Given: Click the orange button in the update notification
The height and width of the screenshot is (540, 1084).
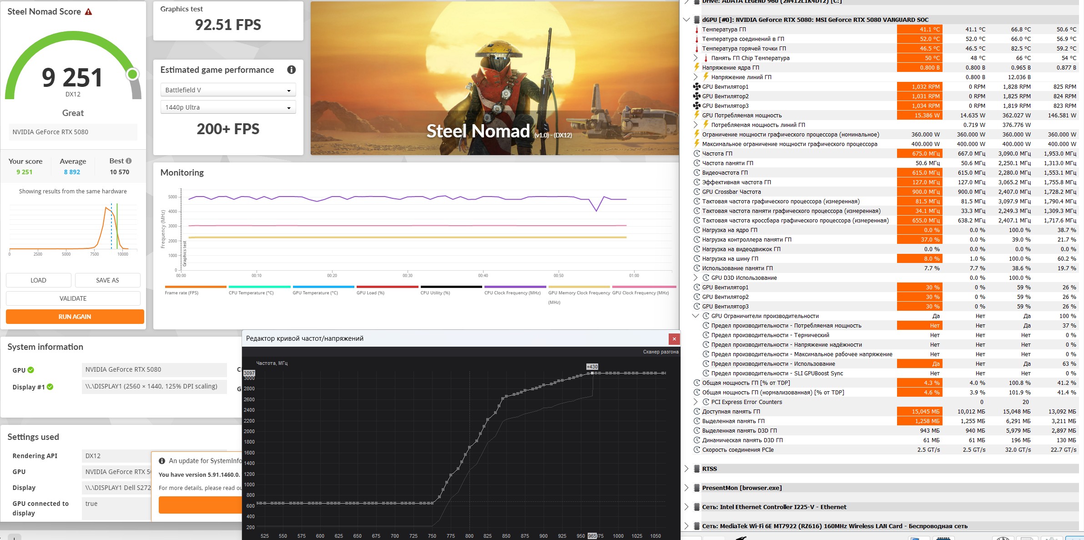Looking at the screenshot, I should [200, 505].
